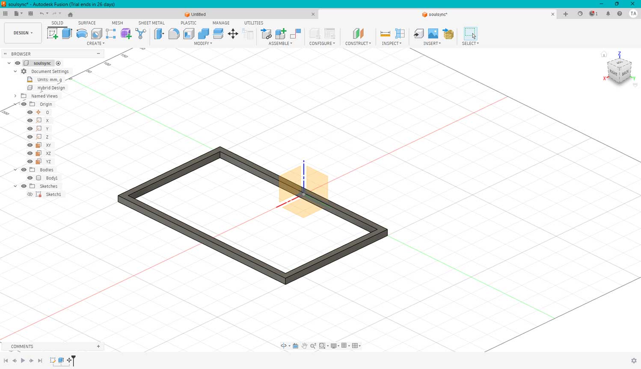The image size is (641, 369).
Task: Switch to the SHEET METAL tab
Action: (x=151, y=23)
